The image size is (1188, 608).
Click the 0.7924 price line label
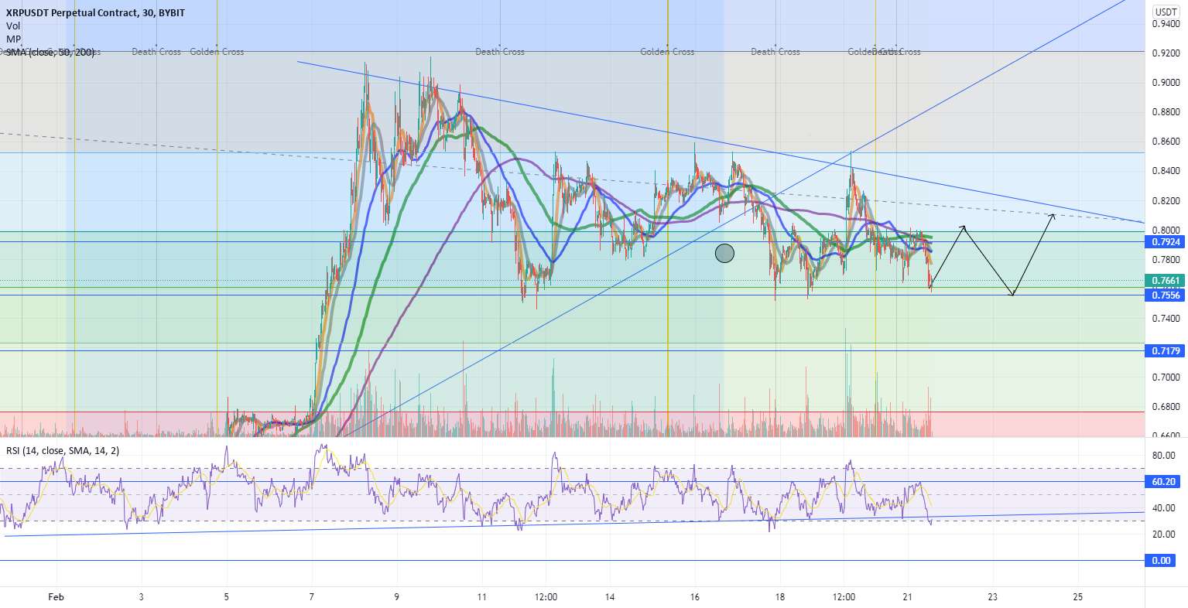coord(1164,242)
